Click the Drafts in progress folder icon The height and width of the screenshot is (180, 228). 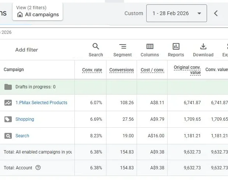[8, 87]
